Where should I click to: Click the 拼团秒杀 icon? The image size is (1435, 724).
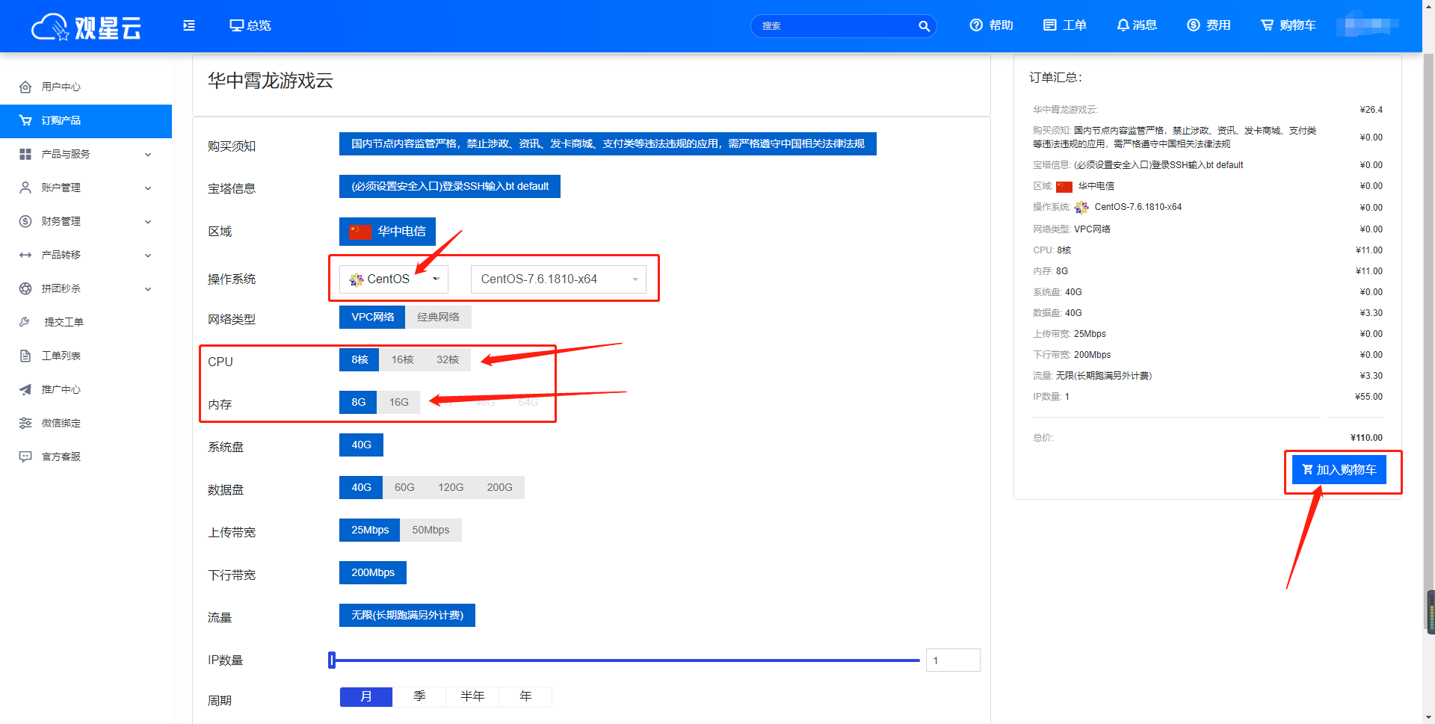(x=25, y=288)
